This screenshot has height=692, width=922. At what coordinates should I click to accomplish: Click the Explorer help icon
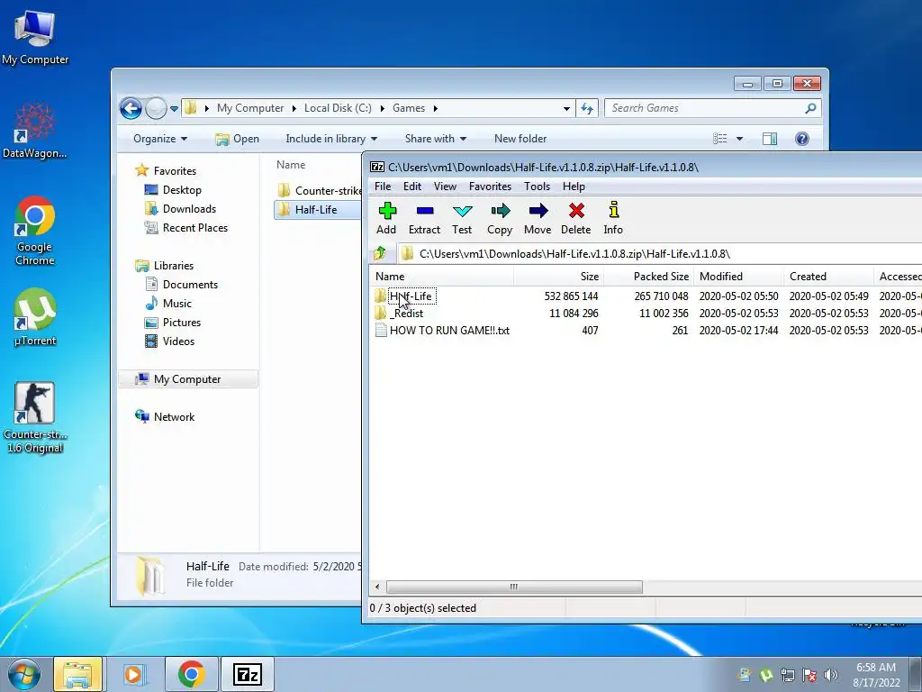[802, 139]
